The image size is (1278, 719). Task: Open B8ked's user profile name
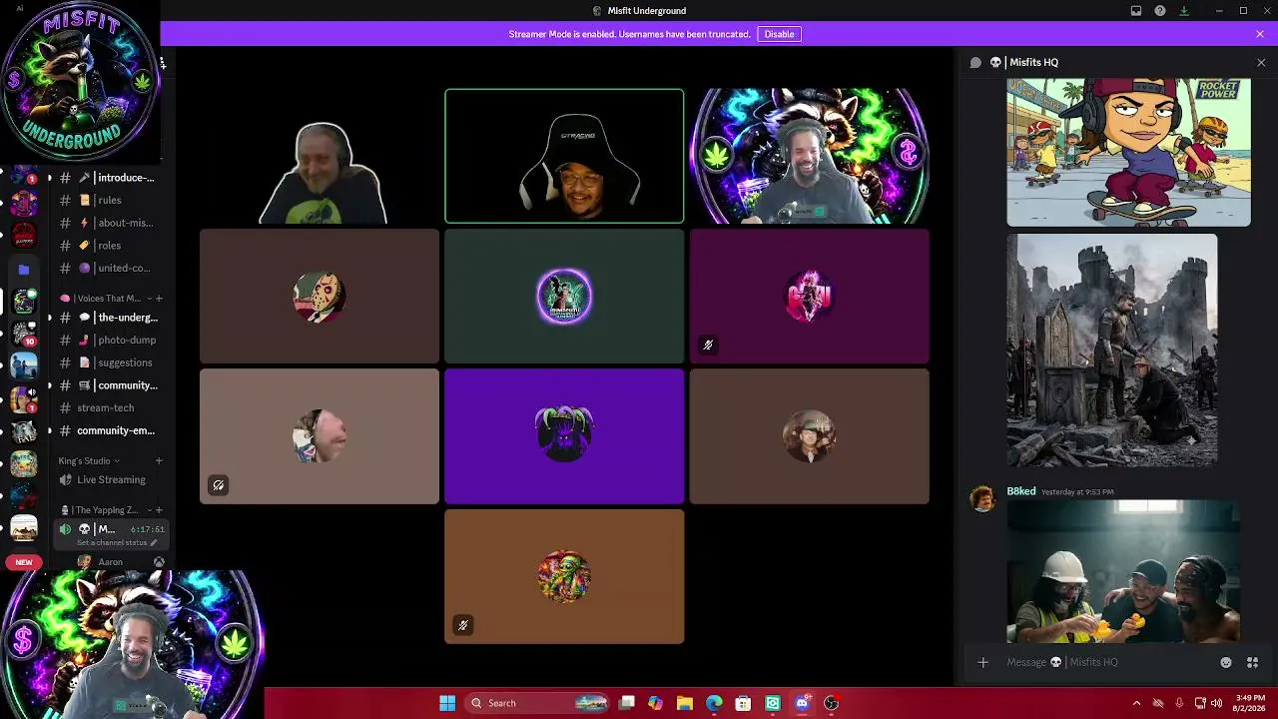(1020, 491)
